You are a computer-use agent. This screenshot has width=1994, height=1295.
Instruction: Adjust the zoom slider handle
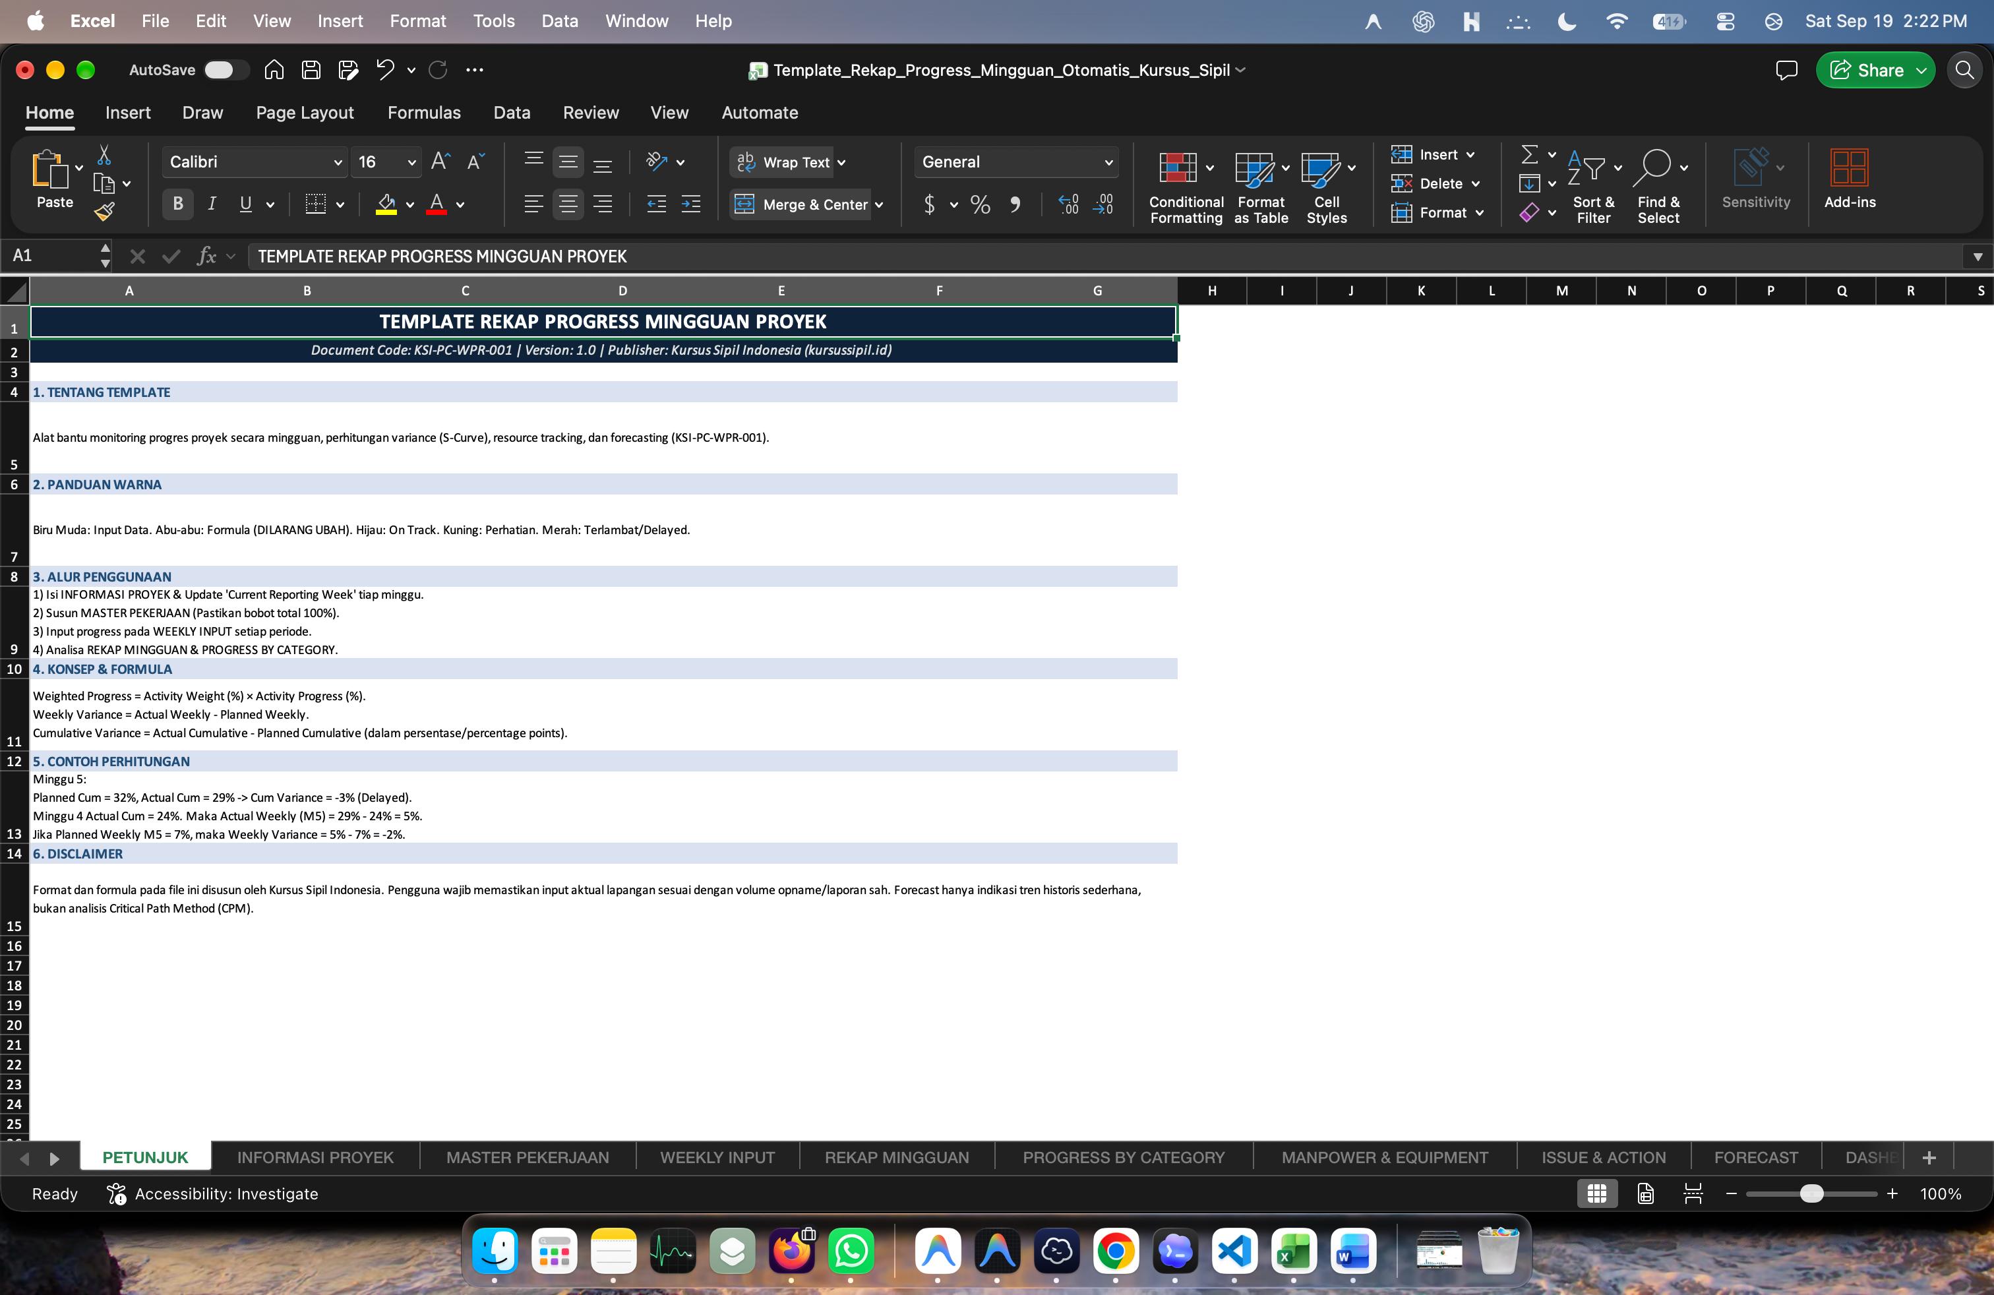point(1811,1193)
